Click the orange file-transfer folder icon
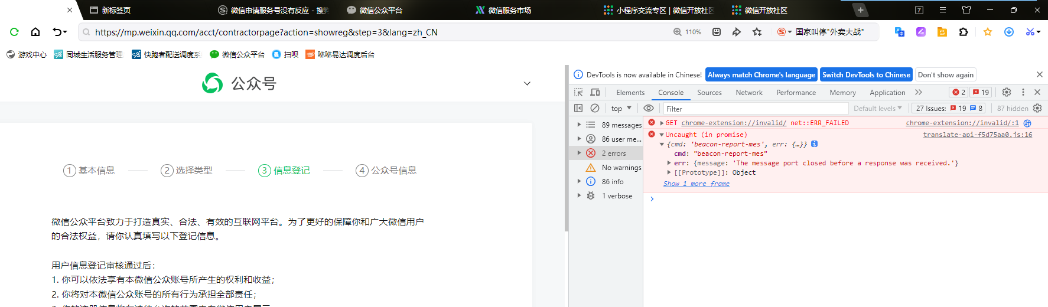The height and width of the screenshot is (307, 1048). tap(942, 32)
